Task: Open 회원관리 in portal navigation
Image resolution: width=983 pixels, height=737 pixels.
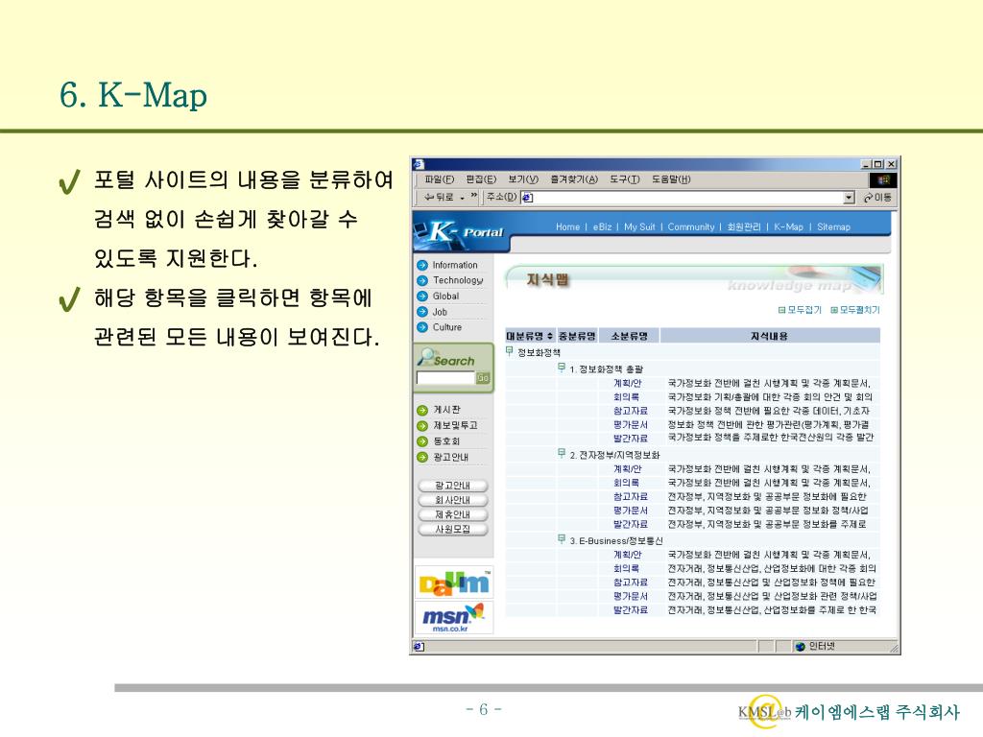Action: coord(744,226)
